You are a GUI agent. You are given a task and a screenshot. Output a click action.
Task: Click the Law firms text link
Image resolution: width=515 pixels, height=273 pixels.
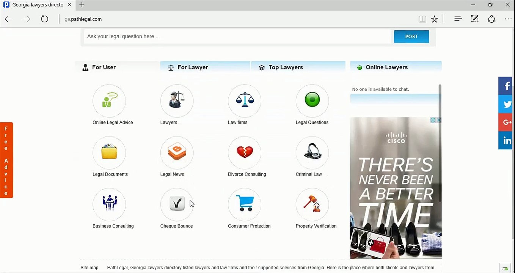[x=237, y=122]
